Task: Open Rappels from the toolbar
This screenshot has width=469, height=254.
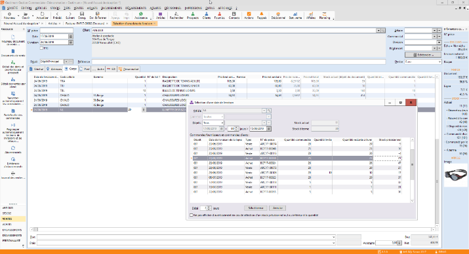Action: (x=262, y=16)
